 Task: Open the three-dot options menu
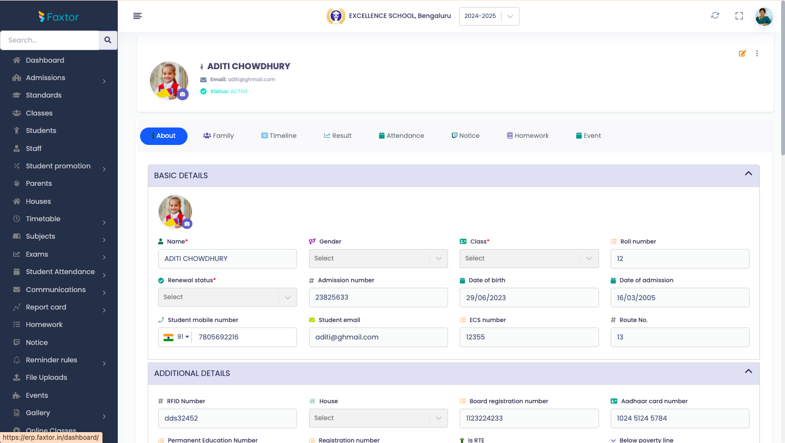click(757, 53)
